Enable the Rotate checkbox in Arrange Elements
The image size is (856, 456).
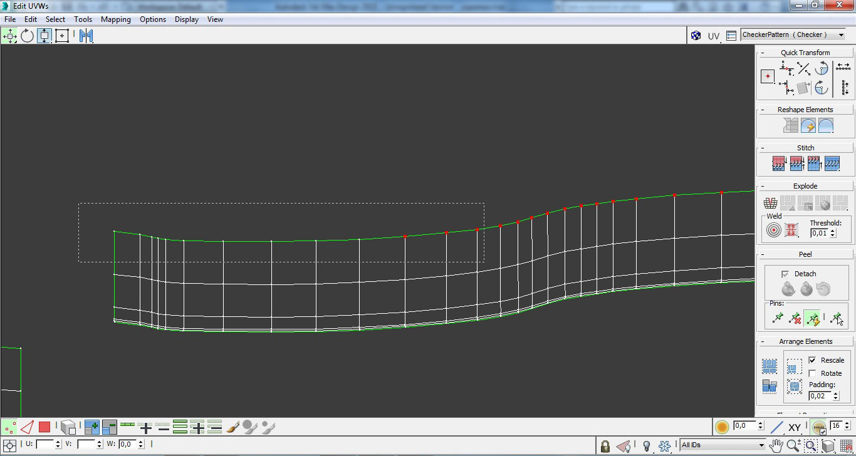(x=813, y=373)
